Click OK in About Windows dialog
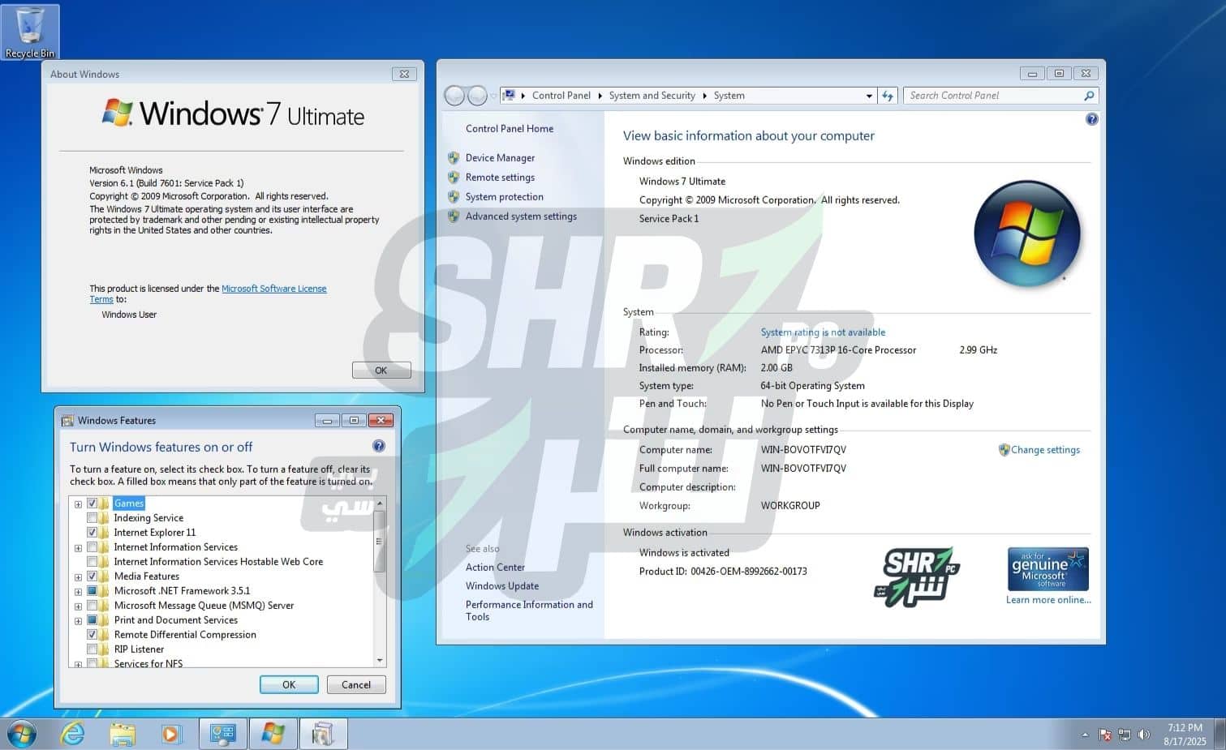 [x=381, y=370]
